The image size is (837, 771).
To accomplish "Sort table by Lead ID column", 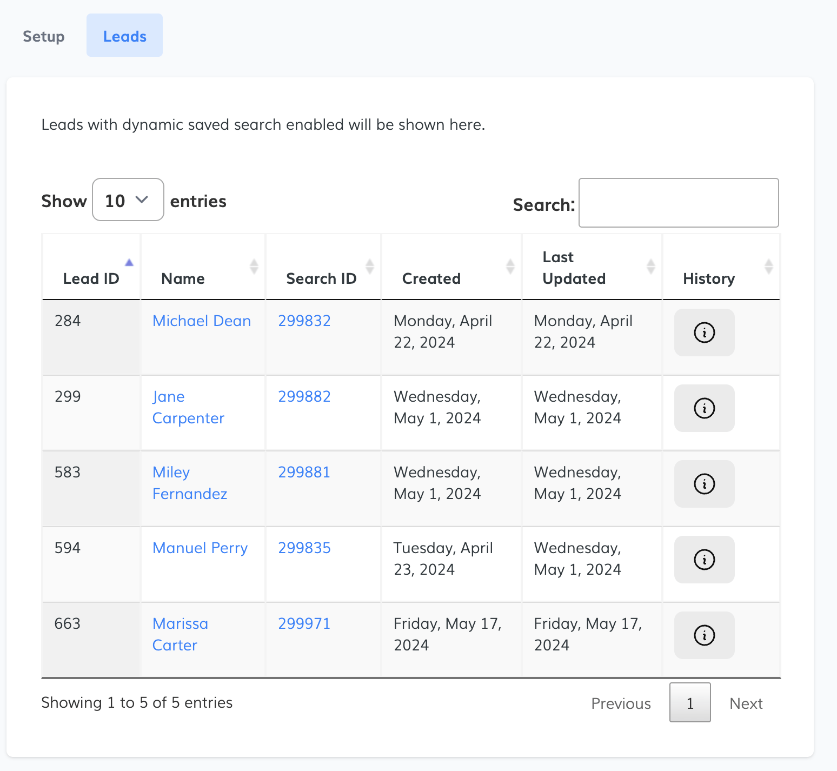I will (x=91, y=278).
